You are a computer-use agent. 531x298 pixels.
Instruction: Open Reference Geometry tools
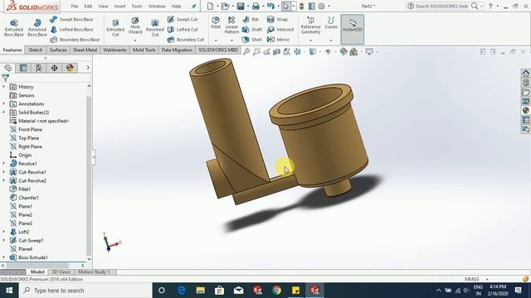[310, 26]
